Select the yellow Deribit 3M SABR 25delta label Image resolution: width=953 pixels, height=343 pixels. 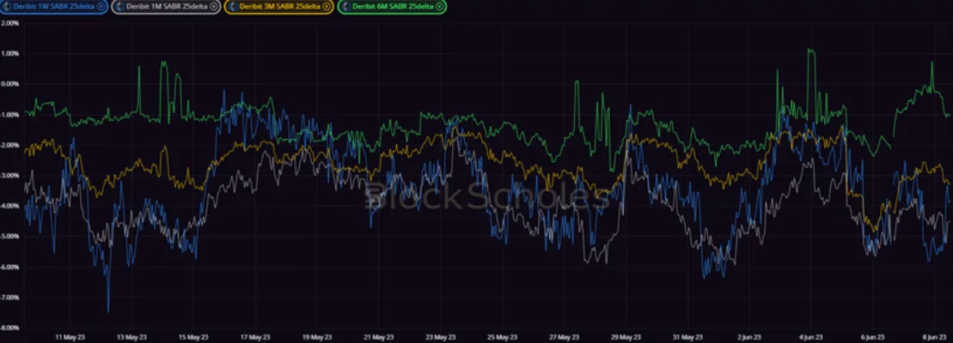pyautogui.click(x=279, y=7)
